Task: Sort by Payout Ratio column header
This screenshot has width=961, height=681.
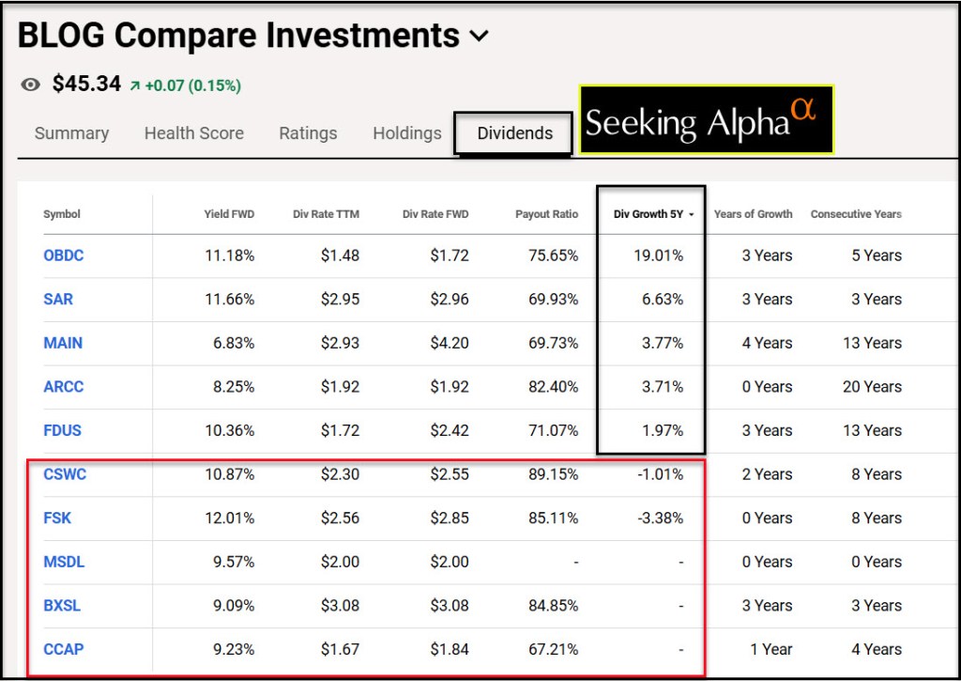Action: tap(546, 214)
